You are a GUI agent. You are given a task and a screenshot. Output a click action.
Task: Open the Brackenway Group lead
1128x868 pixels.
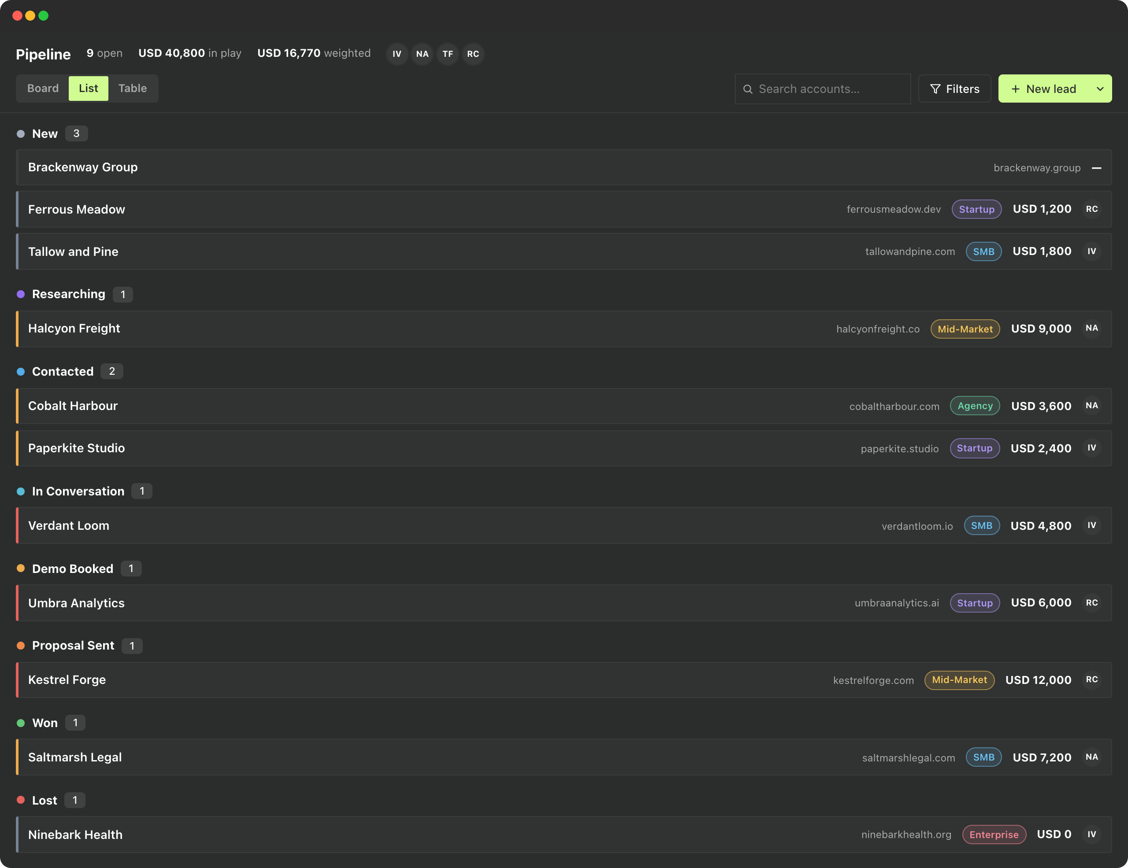564,167
